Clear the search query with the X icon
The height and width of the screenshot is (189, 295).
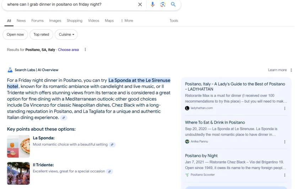pos(140,4)
